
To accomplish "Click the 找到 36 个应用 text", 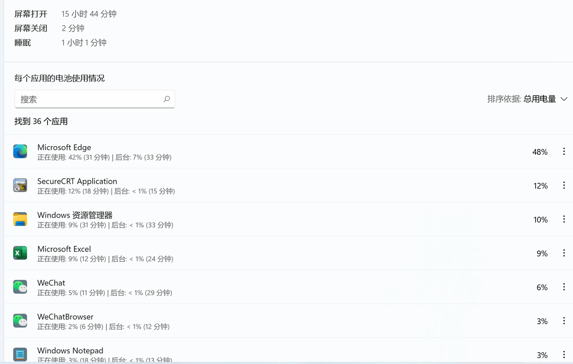I will 41,121.
